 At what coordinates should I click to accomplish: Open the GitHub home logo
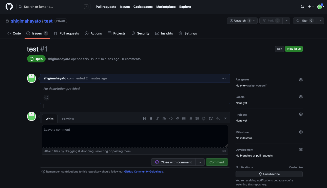tap(9, 7)
